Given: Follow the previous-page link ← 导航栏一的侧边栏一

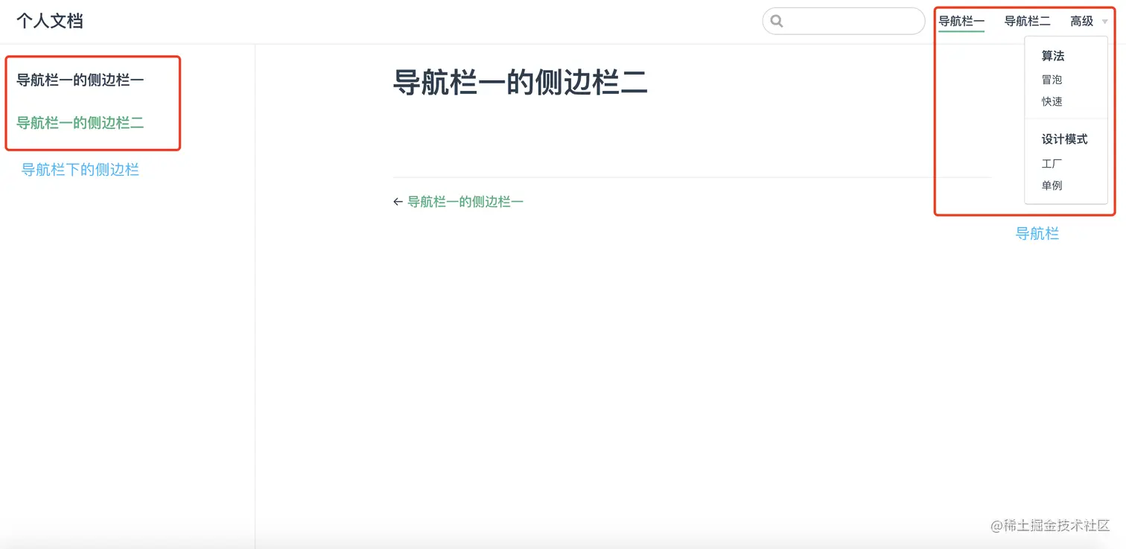Looking at the screenshot, I should [458, 201].
